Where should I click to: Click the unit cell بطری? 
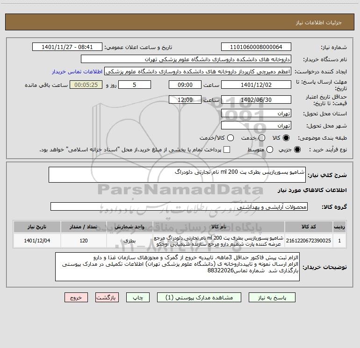[x=130, y=241]
